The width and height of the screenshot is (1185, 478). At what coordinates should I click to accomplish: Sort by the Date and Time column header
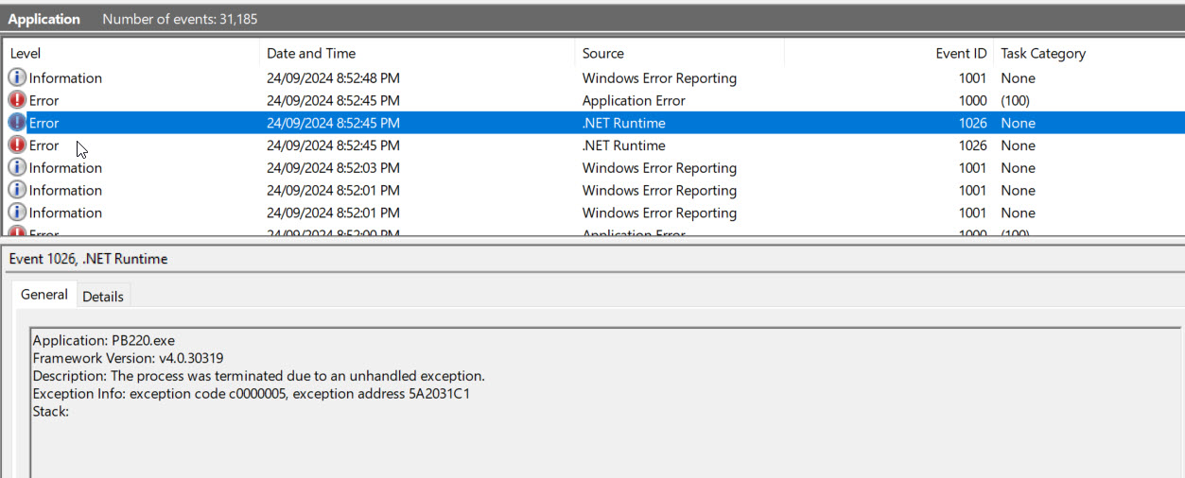coord(311,54)
